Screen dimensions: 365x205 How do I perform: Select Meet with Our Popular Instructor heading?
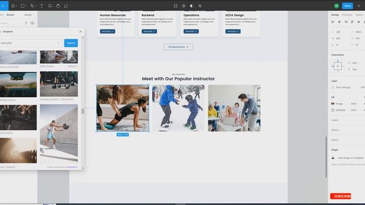(x=179, y=79)
